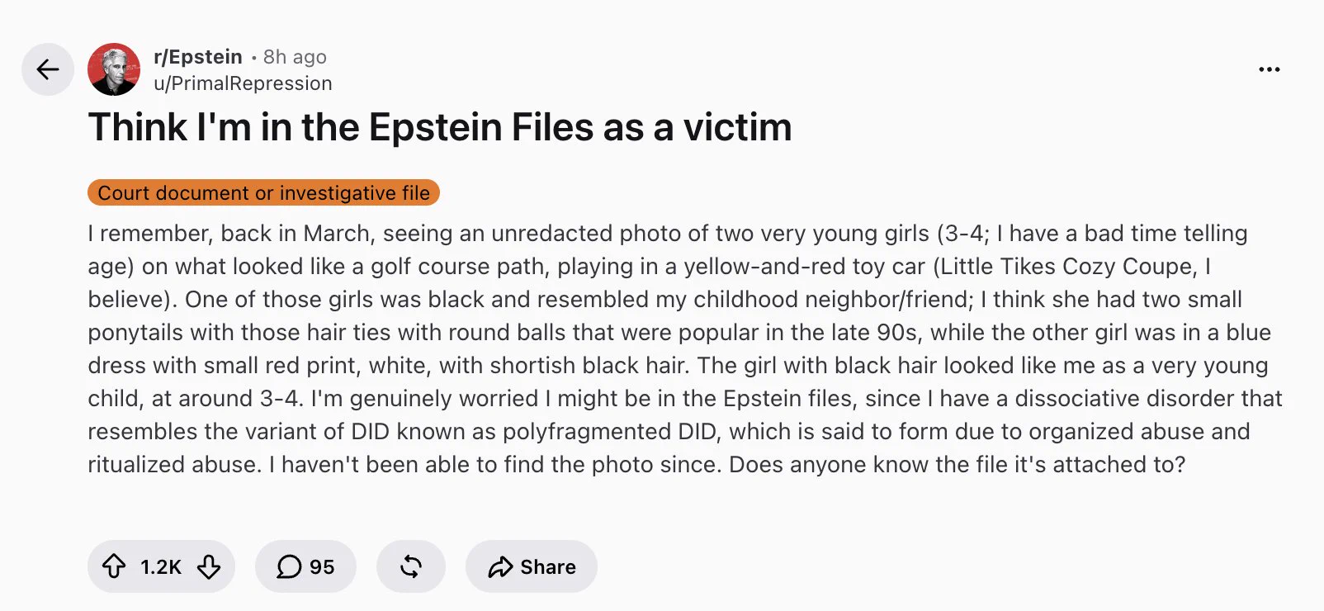
Task: Click the 1.2K vote score
Action: pos(161,567)
